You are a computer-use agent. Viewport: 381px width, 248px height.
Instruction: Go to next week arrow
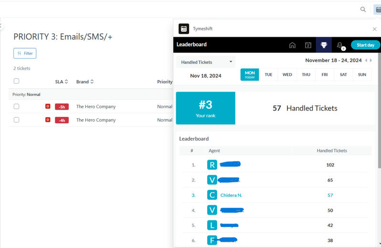pyautogui.click(x=371, y=61)
